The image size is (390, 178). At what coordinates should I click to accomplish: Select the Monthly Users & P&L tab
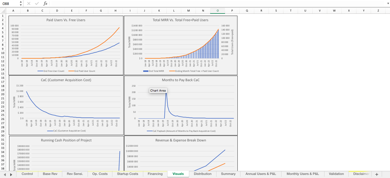(302, 174)
